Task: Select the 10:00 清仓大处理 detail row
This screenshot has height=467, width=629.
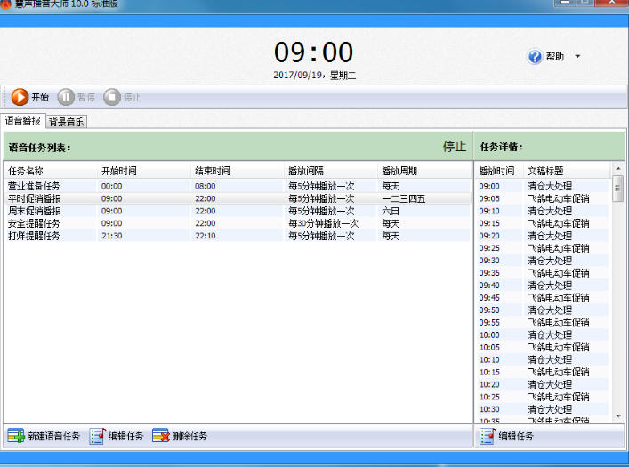Action: [543, 335]
